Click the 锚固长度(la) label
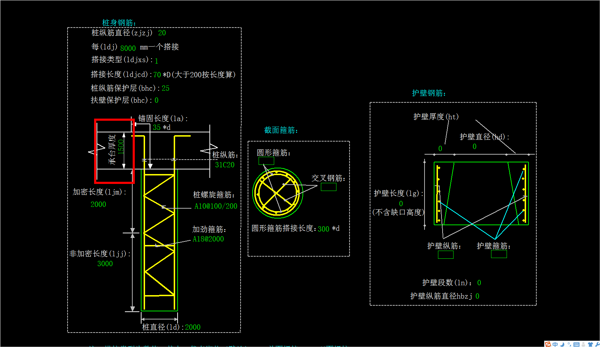Image resolution: width=600 pixels, height=347 pixels. point(163,119)
